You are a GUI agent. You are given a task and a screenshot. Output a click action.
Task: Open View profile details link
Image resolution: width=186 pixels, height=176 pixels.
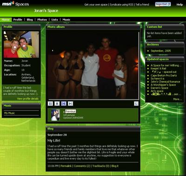coord(28,98)
